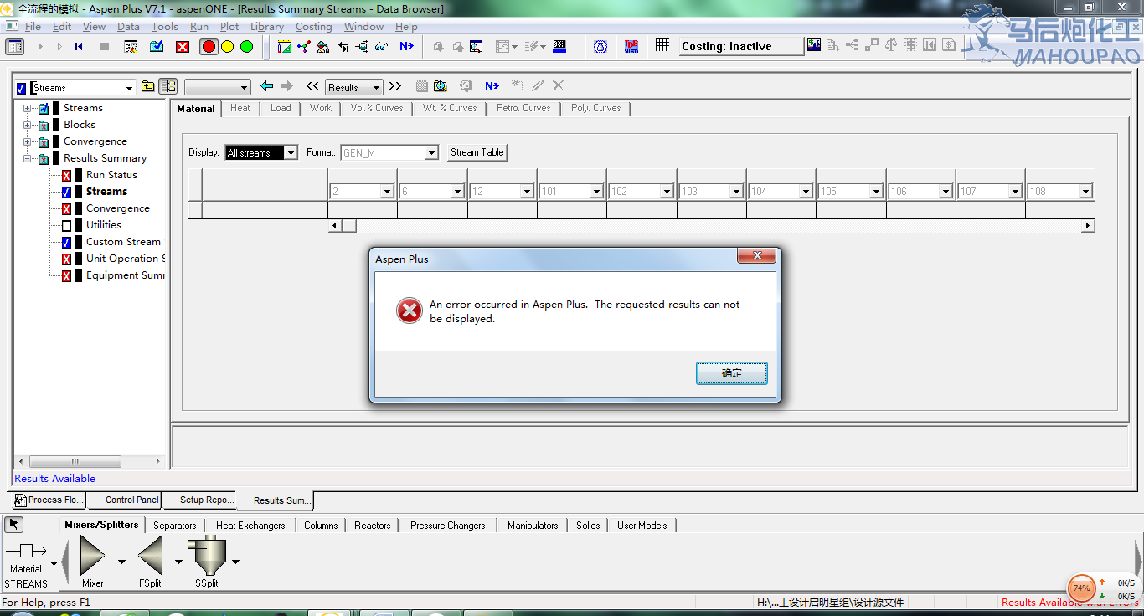The width and height of the screenshot is (1144, 616).
Task: Expand the Blocks tree node
Action: [28, 126]
